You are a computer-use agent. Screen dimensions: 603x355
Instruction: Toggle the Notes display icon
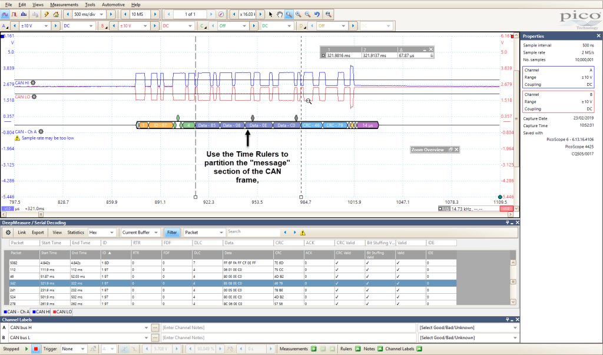click(x=380, y=349)
